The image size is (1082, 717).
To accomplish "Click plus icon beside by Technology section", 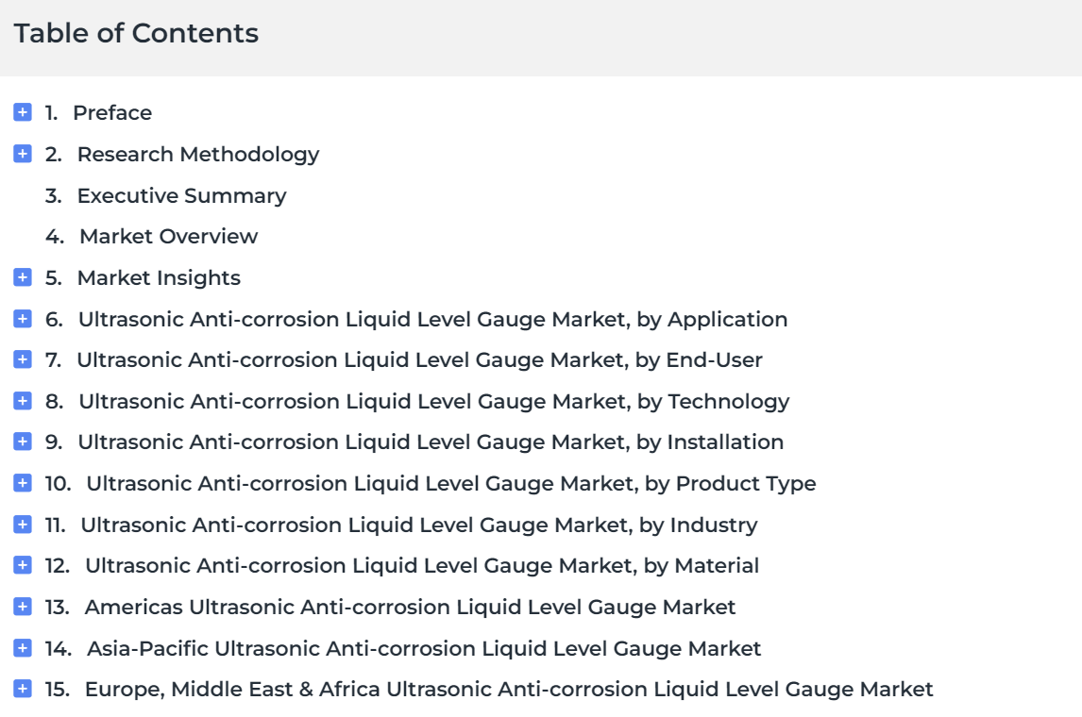I will click(22, 401).
